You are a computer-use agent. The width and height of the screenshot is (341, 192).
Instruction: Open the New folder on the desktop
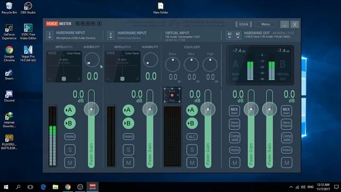coord(160,9)
